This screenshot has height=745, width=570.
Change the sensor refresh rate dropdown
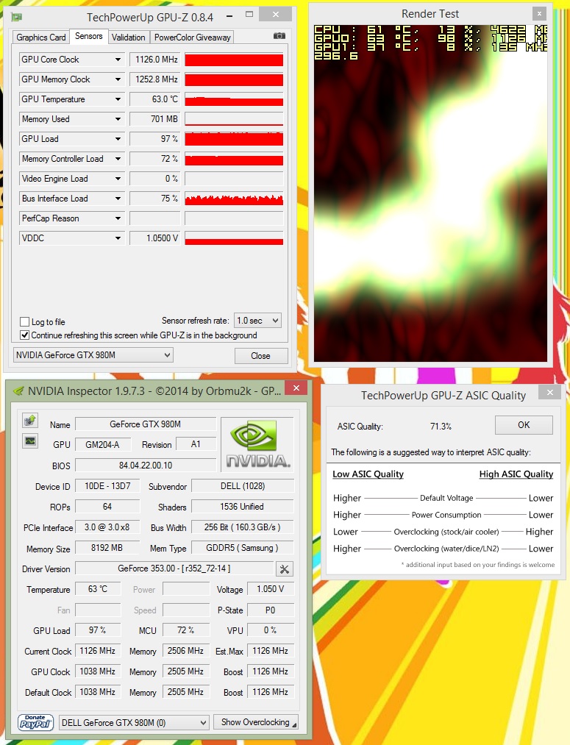click(x=258, y=321)
